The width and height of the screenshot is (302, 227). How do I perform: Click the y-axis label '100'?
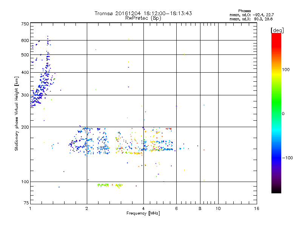[25, 182]
